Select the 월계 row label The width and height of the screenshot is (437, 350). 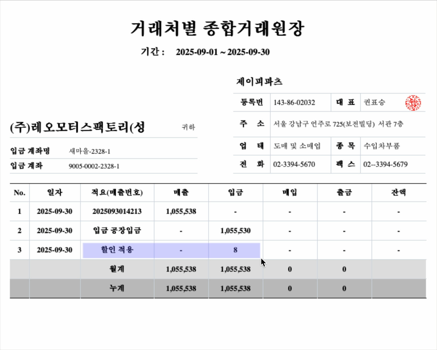[117, 269]
